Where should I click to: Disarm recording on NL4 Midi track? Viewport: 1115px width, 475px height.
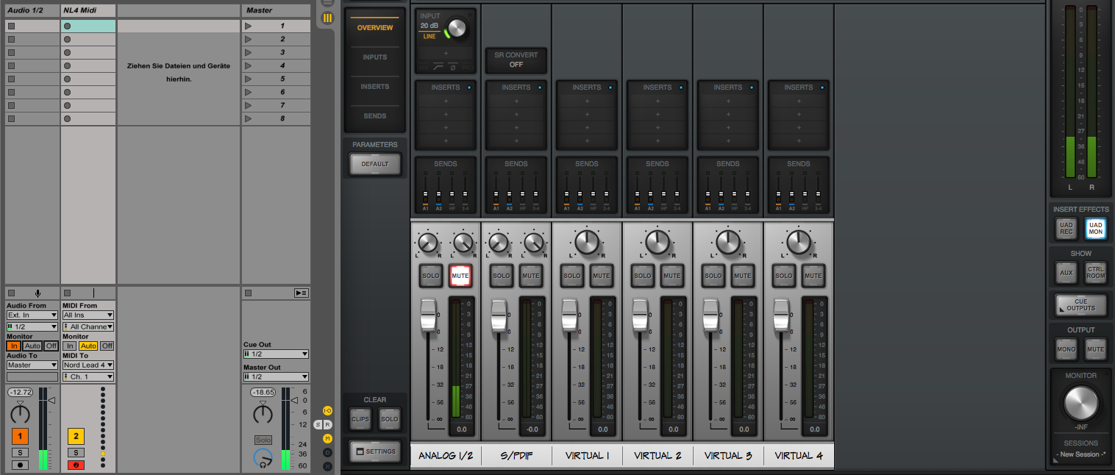[76, 465]
